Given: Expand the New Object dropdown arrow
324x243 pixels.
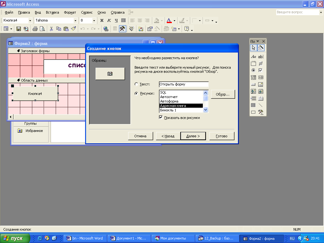Looking at the screenshot, I should coord(179,29).
